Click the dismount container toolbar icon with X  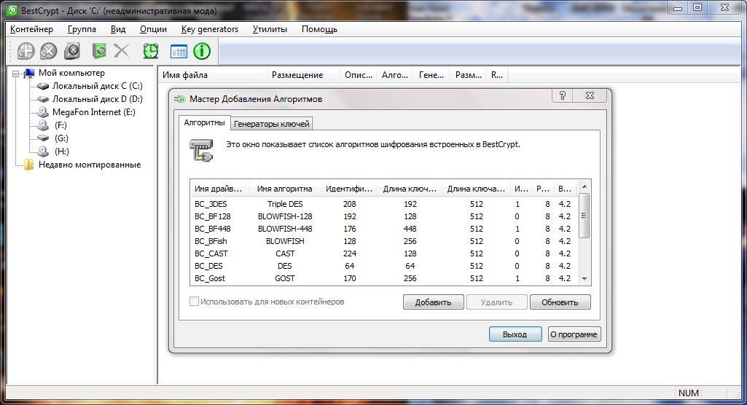[x=49, y=51]
